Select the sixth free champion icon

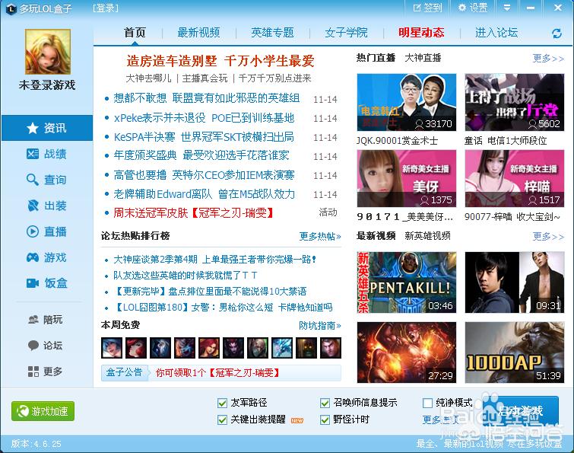coord(233,348)
